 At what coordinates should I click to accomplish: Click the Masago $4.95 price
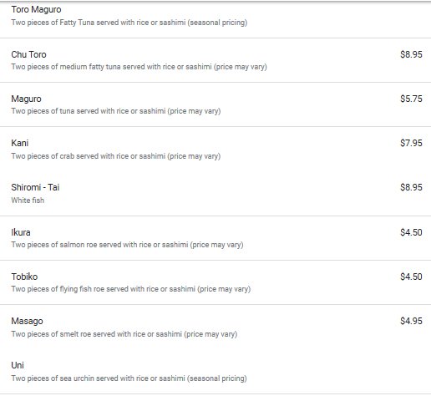point(411,321)
